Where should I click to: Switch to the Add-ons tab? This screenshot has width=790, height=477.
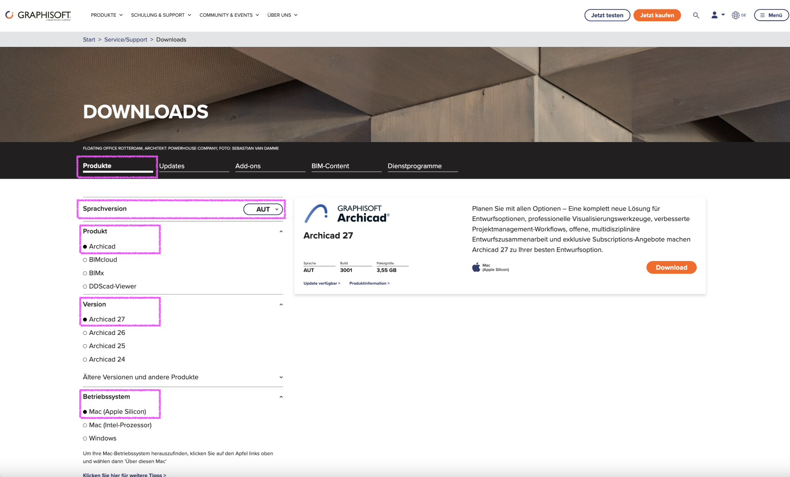pyautogui.click(x=270, y=166)
